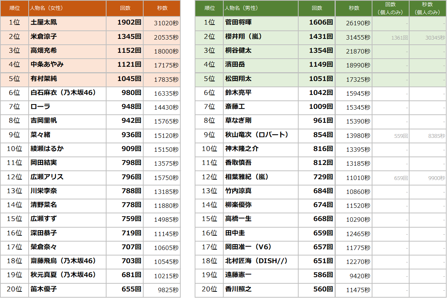Select the 相葉雅紀（嵐） cell
Image resolution: width=447 pixels, height=298 pixels.
pyautogui.click(x=260, y=177)
